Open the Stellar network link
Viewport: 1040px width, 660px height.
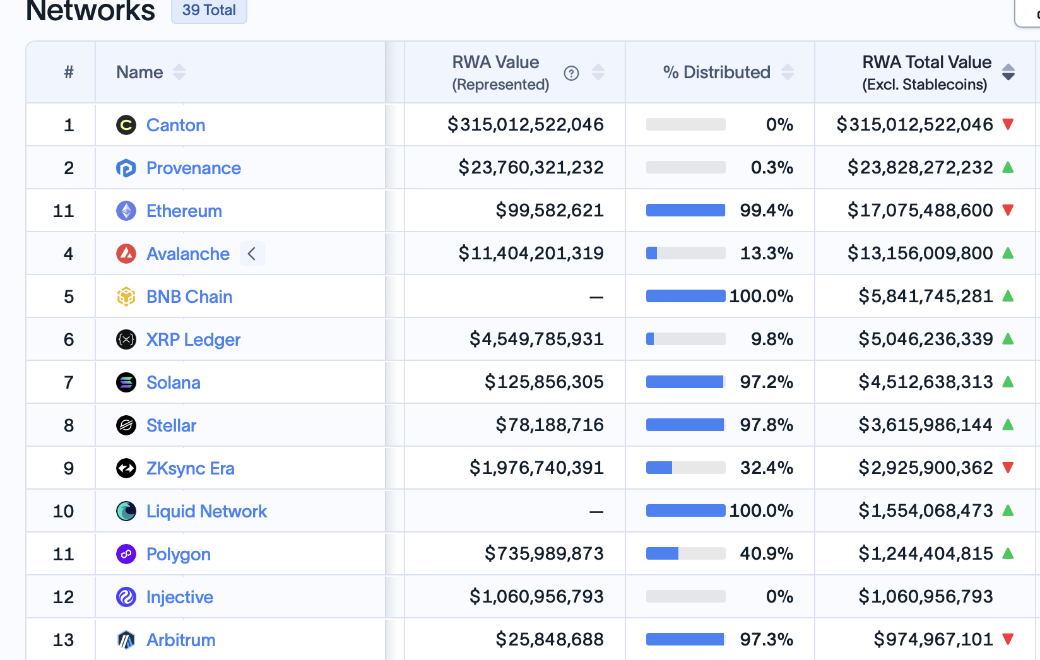coord(171,425)
